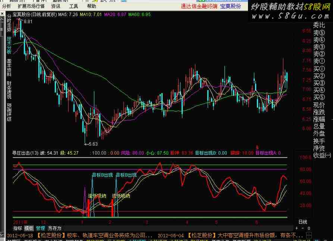The width and height of the screenshot is (333, 241).
Task: Open the 工具 menu
Action: click(73, 6)
